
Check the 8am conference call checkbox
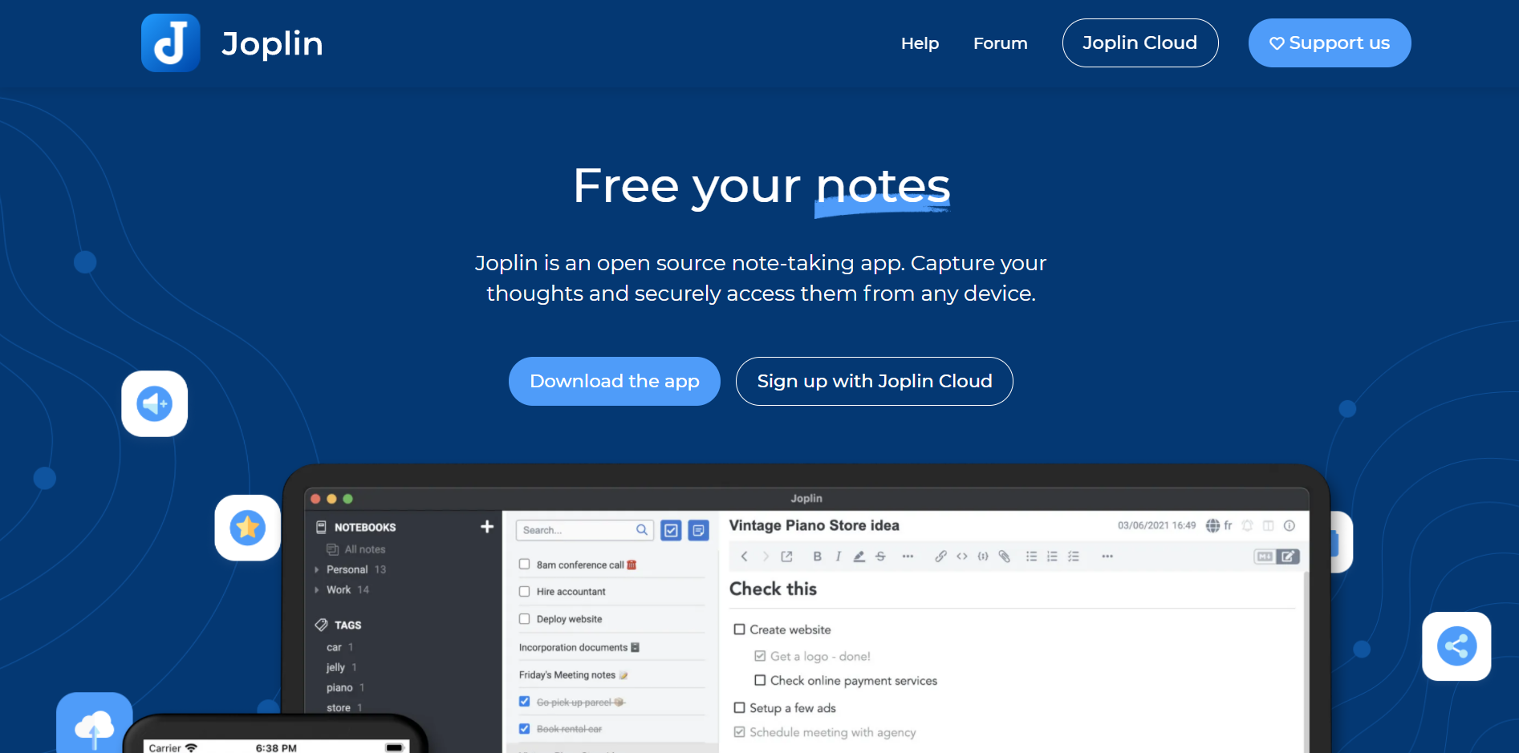(525, 565)
